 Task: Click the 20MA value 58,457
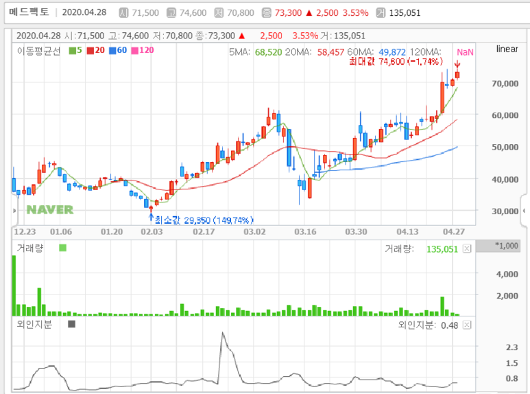tap(330, 52)
